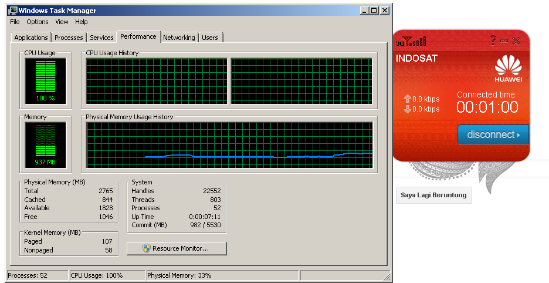Switch to the Applications tab
The image size is (549, 283).
(x=31, y=38)
